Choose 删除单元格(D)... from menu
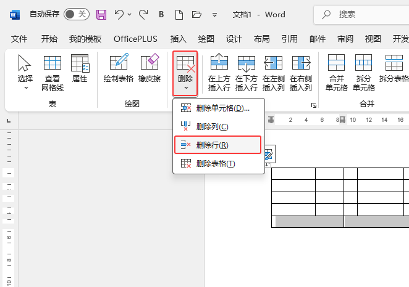The width and height of the screenshot is (409, 287). tap(219, 108)
